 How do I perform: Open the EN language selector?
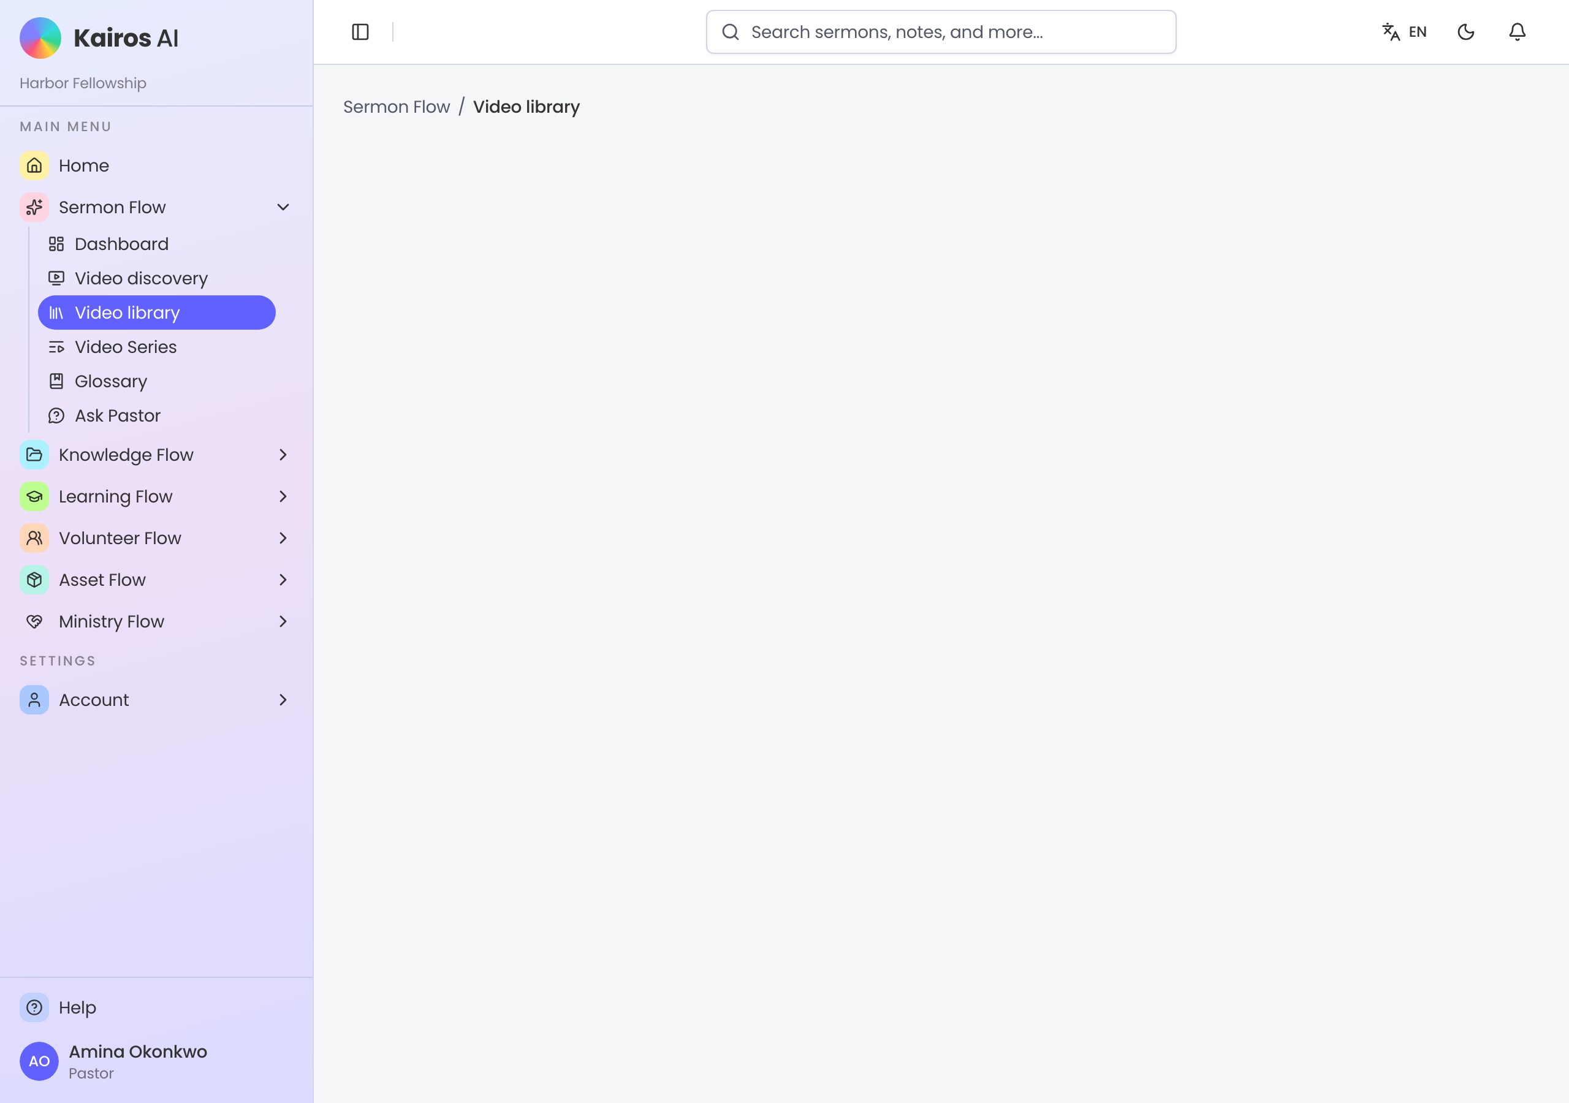(1404, 32)
